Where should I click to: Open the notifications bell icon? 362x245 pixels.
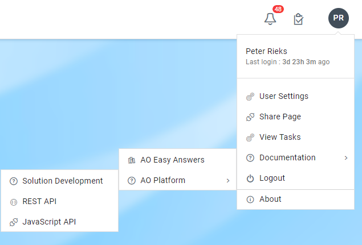[270, 19]
